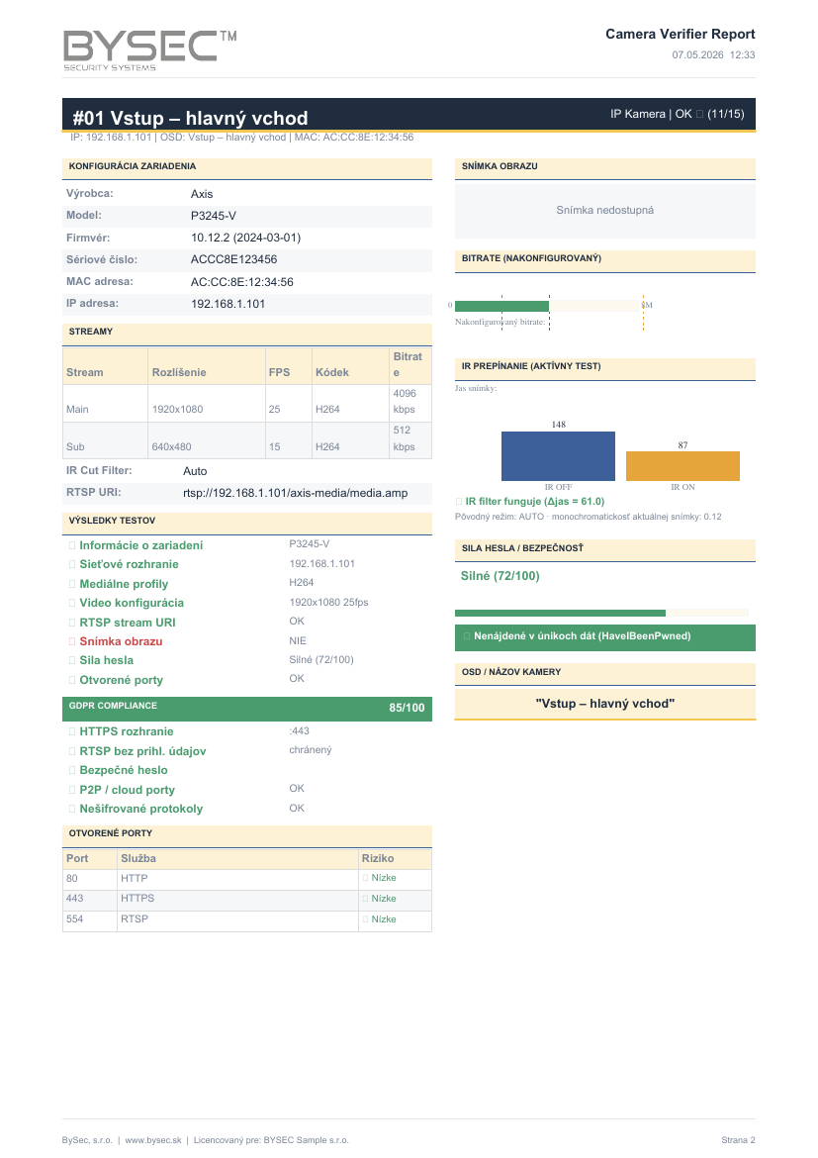Viewport: 818px width, 1158px height.
Task: Click the Výsledky testov section header
Action: (x=247, y=522)
